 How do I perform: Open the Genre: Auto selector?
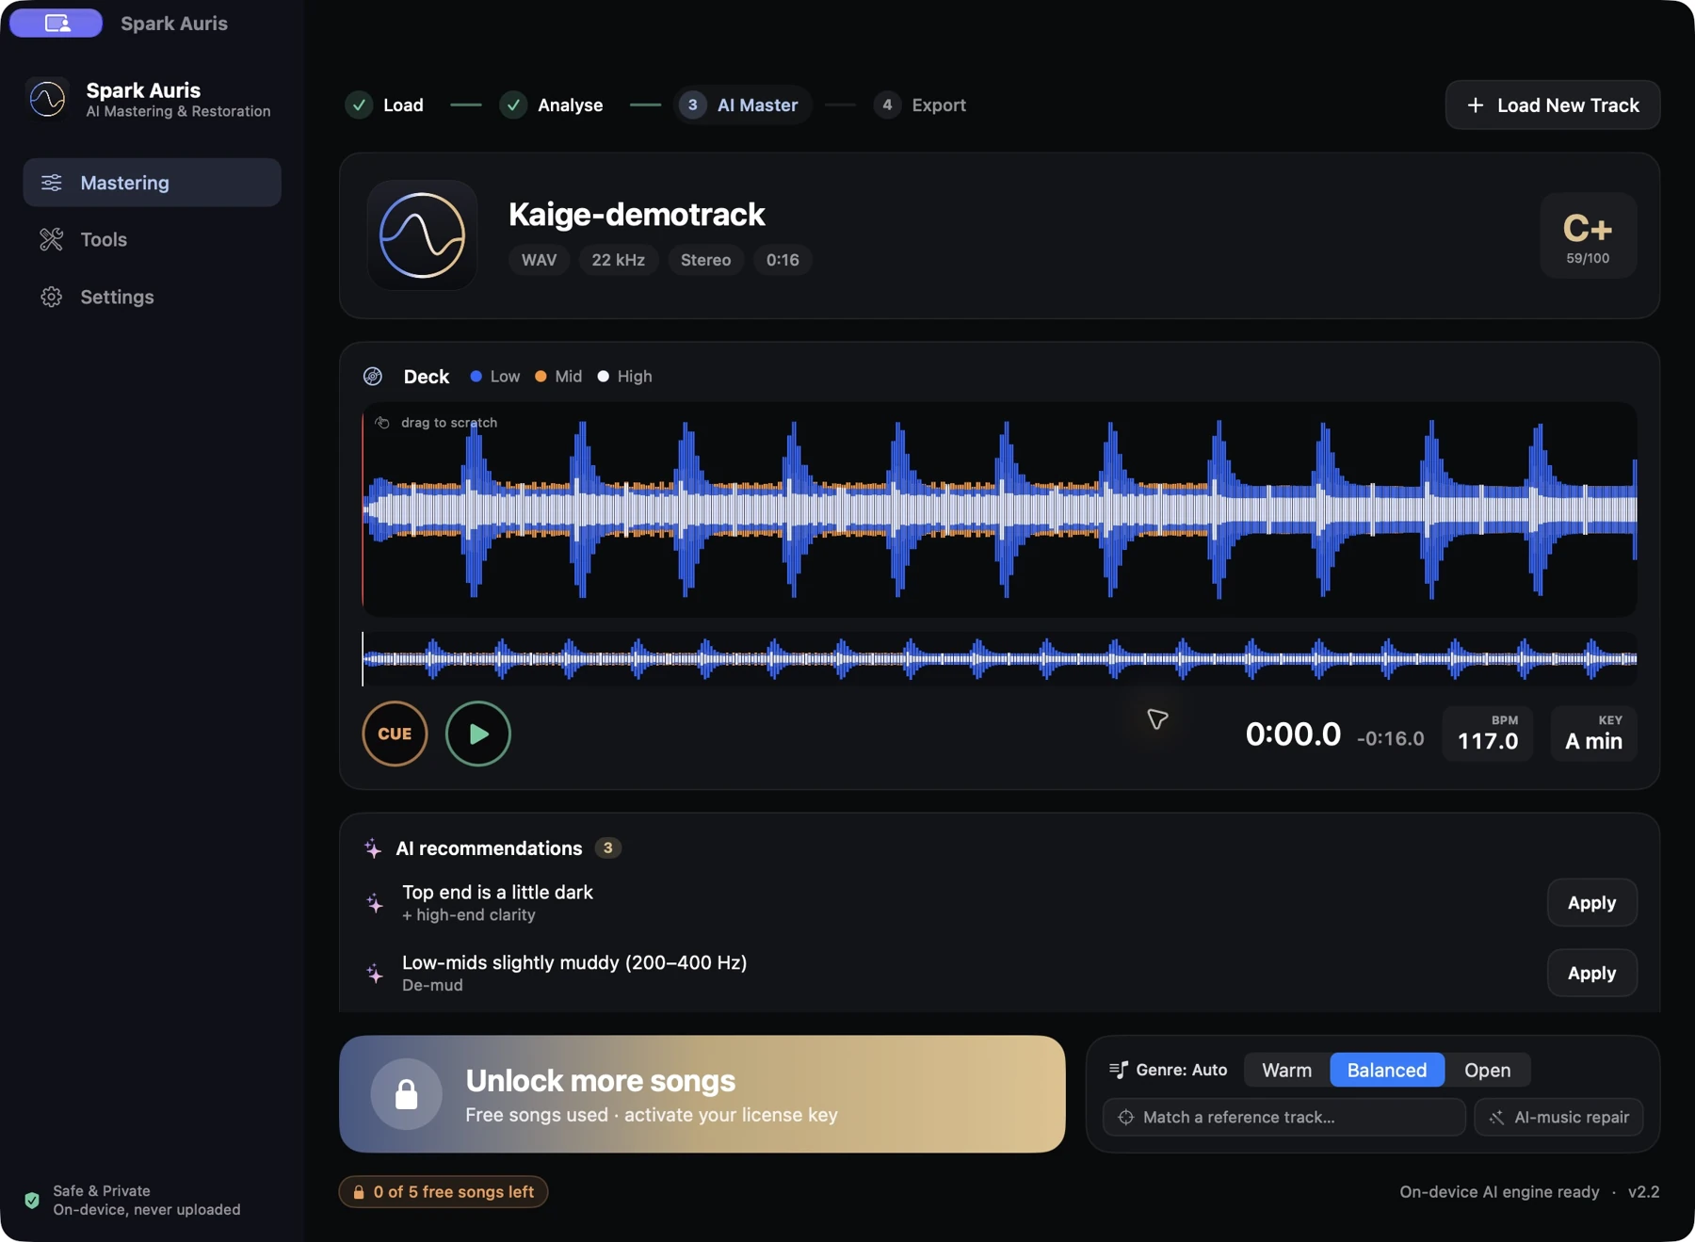point(1169,1071)
